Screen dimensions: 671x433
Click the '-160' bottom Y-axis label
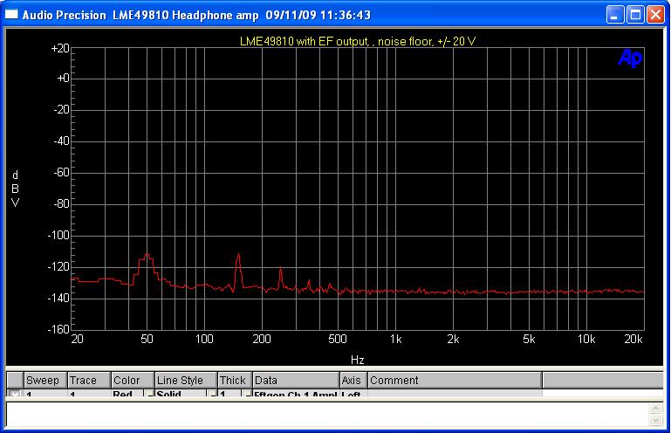[58, 329]
